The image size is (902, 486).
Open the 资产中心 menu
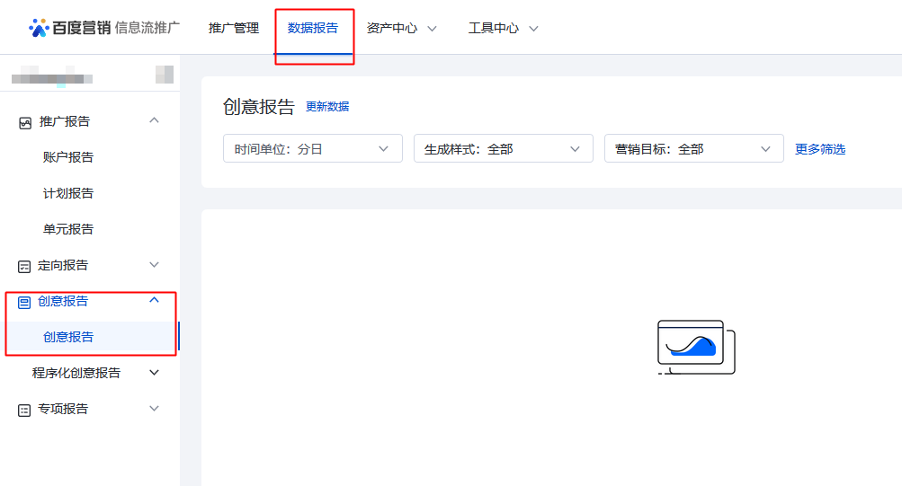401,28
